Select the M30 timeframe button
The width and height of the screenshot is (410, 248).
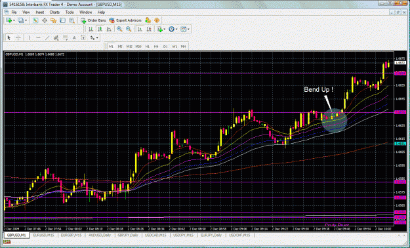coord(138,47)
